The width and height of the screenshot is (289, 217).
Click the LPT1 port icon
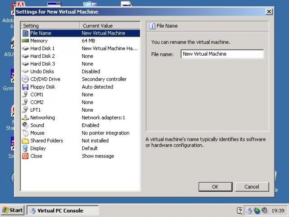click(x=25, y=110)
